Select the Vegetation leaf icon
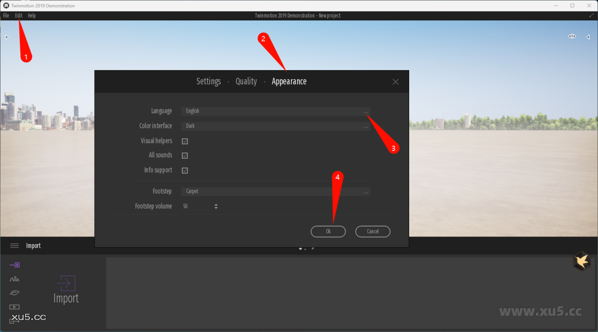598x332 pixels. click(x=14, y=293)
